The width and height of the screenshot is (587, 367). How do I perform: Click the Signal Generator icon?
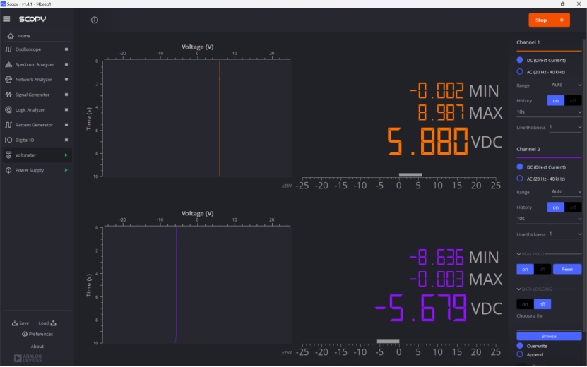pos(8,95)
